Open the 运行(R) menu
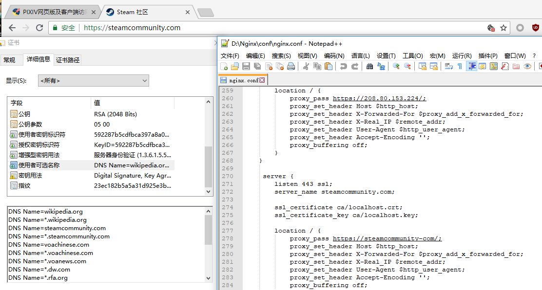 point(462,56)
